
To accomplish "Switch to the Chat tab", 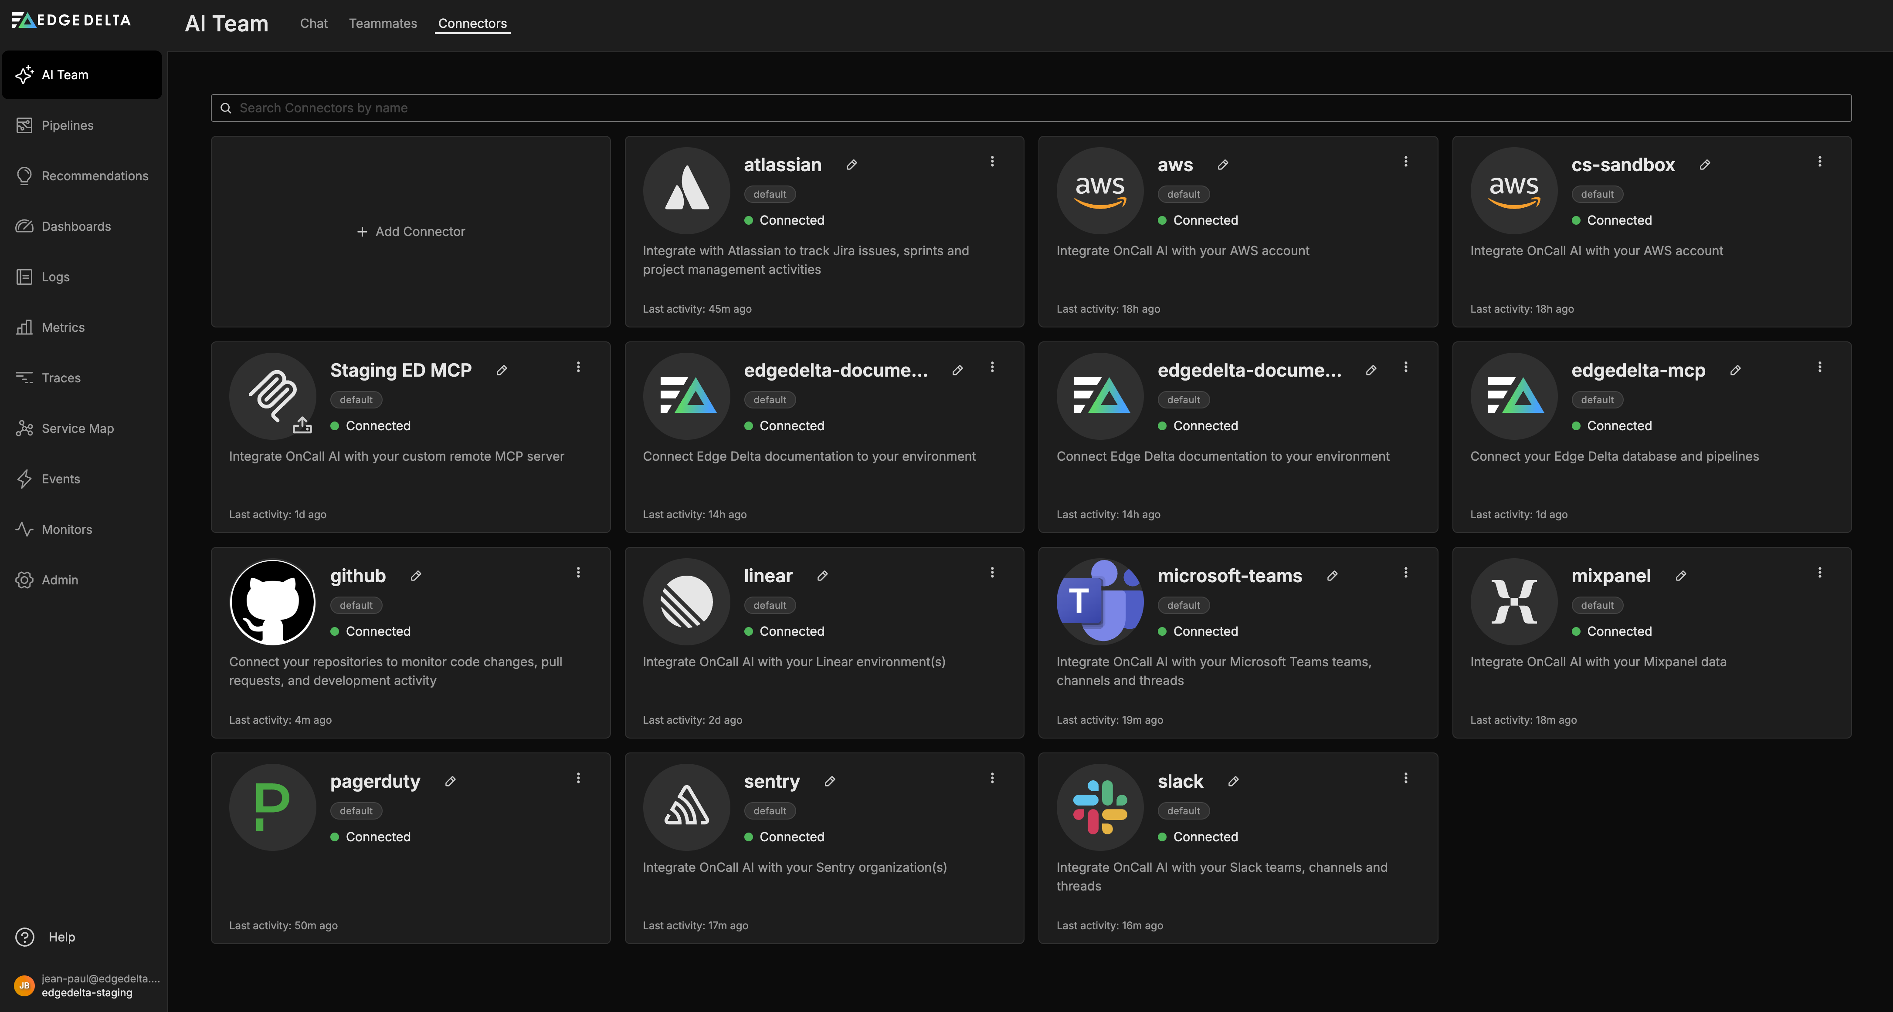I will [314, 24].
